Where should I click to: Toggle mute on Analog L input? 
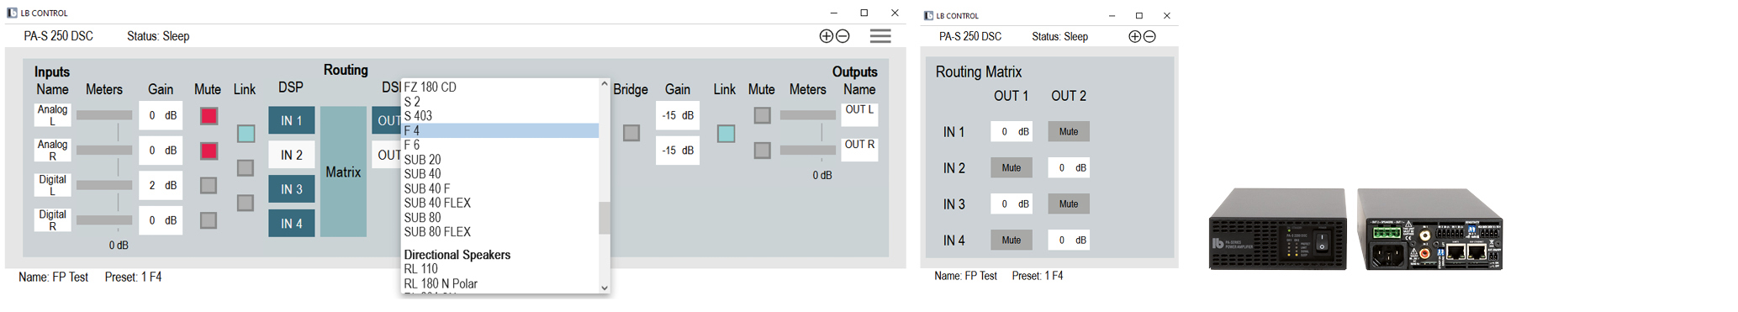(209, 116)
